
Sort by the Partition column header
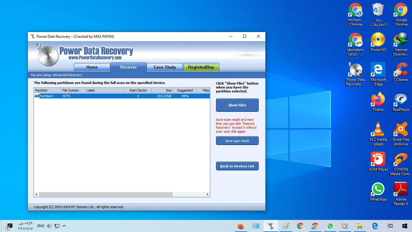click(47, 90)
